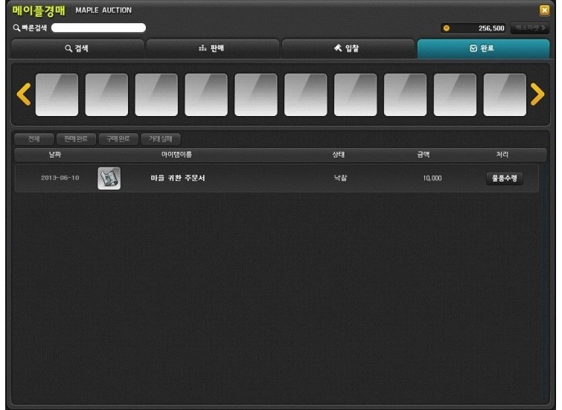Filter list by 판매 완료
Screen dimensions: 562x410
[x=76, y=138]
